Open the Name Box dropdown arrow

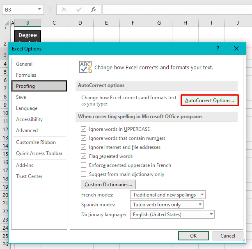click(39, 9)
